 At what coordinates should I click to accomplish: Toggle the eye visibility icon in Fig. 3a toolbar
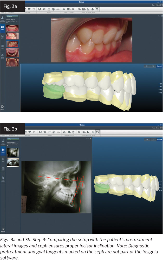click(x=64, y=9)
